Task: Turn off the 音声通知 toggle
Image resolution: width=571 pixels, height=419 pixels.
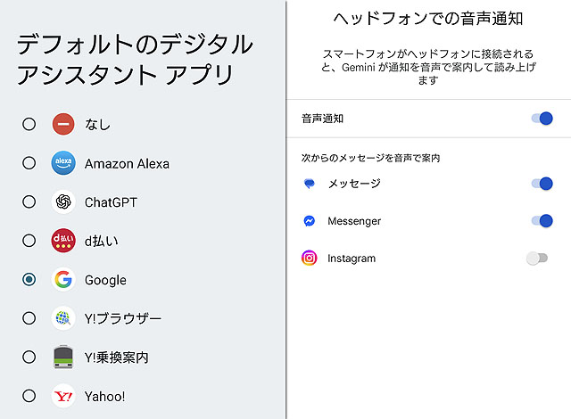Action: (541, 118)
